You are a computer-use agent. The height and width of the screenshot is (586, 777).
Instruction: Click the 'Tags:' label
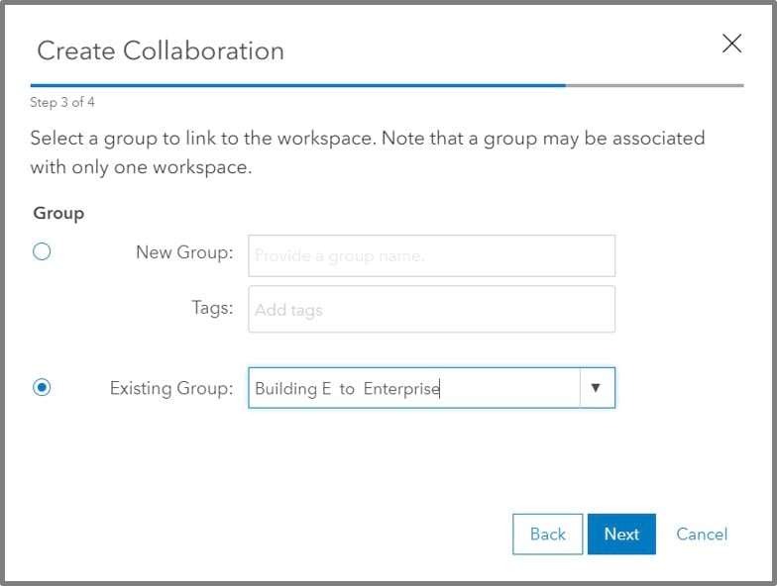212,308
